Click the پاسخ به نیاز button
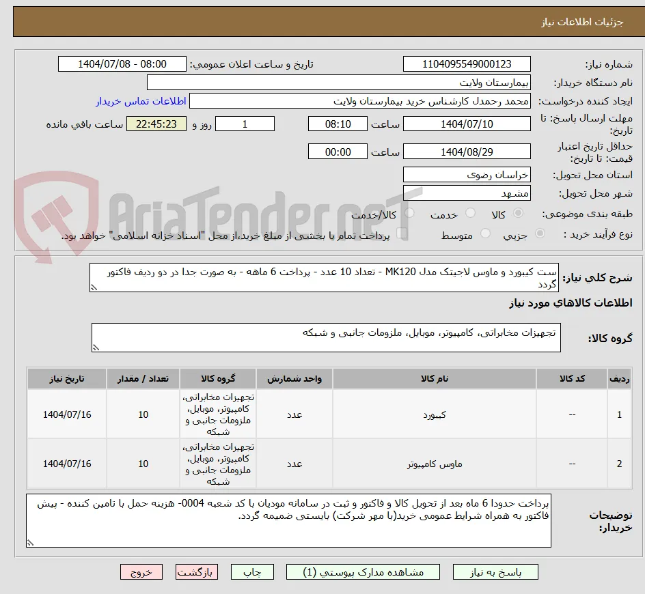The image size is (645, 594). (495, 571)
